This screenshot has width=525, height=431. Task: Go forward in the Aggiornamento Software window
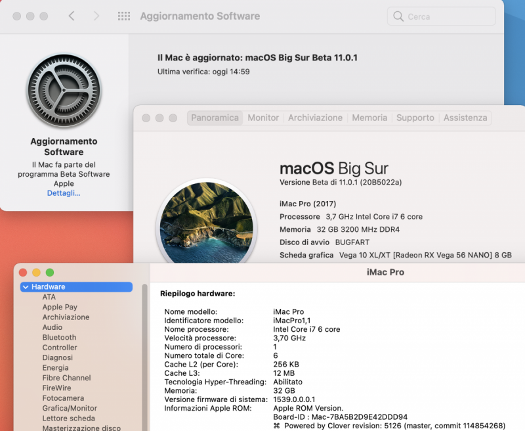96,16
